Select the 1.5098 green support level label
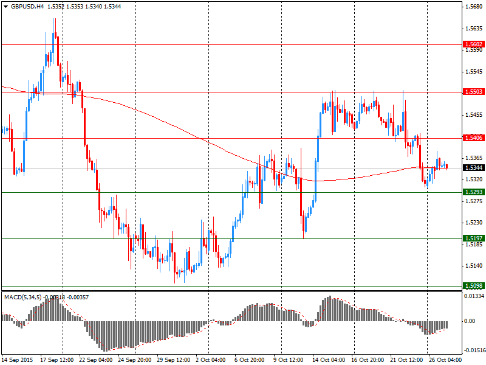 [474, 285]
